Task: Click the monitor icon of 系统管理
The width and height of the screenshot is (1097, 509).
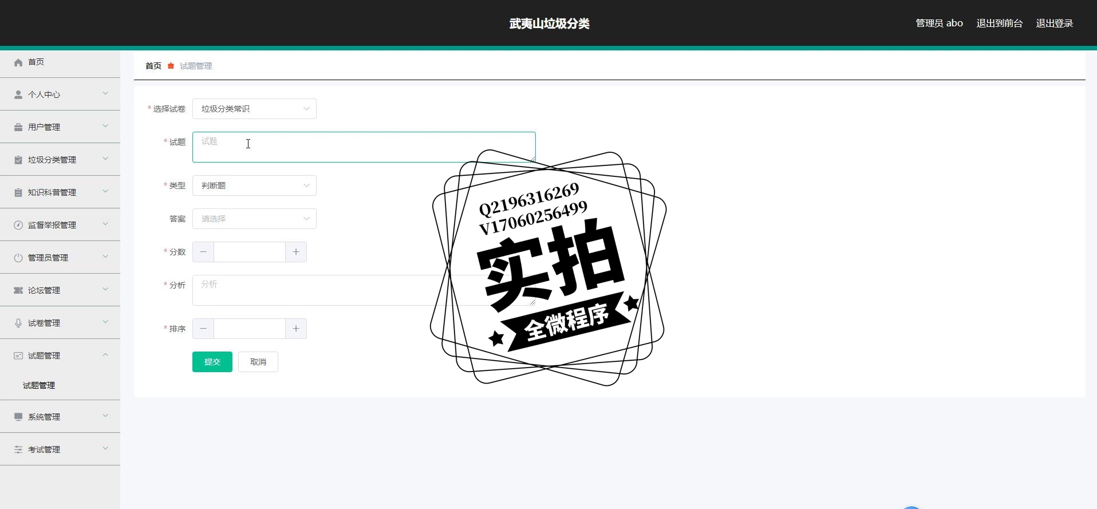Action: 18,417
